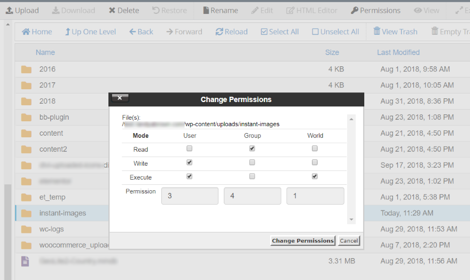Open View Trash
Image resolution: width=470 pixels, height=280 pixels.
point(395,32)
